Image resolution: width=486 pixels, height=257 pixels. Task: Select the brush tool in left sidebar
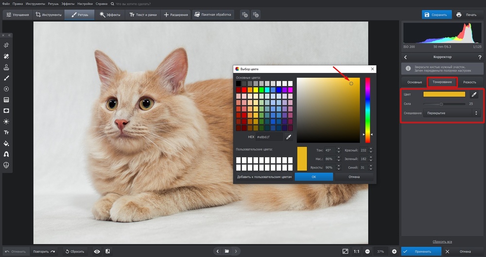(6, 78)
